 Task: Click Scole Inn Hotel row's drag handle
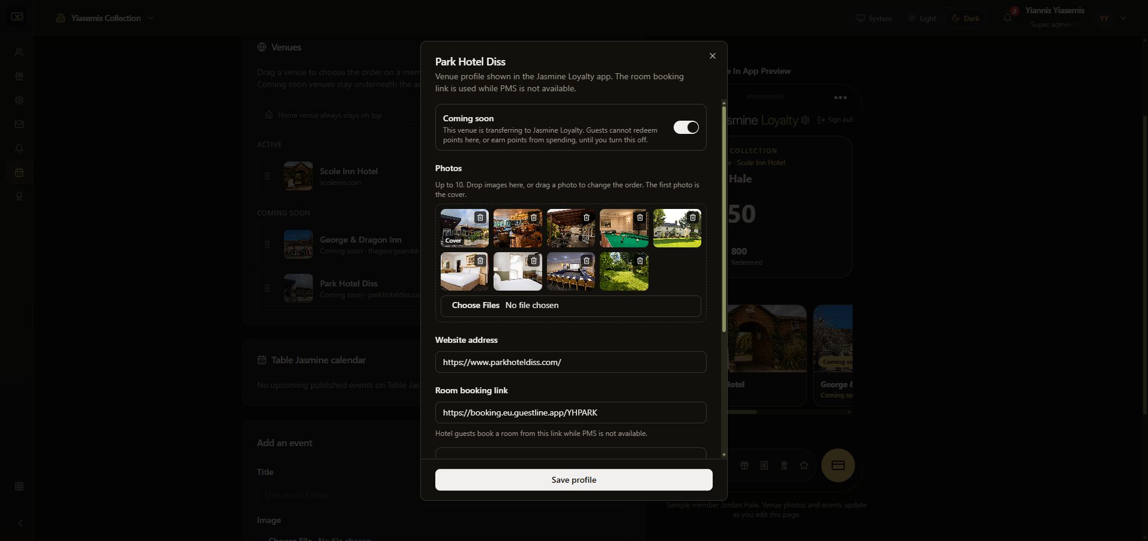(267, 176)
